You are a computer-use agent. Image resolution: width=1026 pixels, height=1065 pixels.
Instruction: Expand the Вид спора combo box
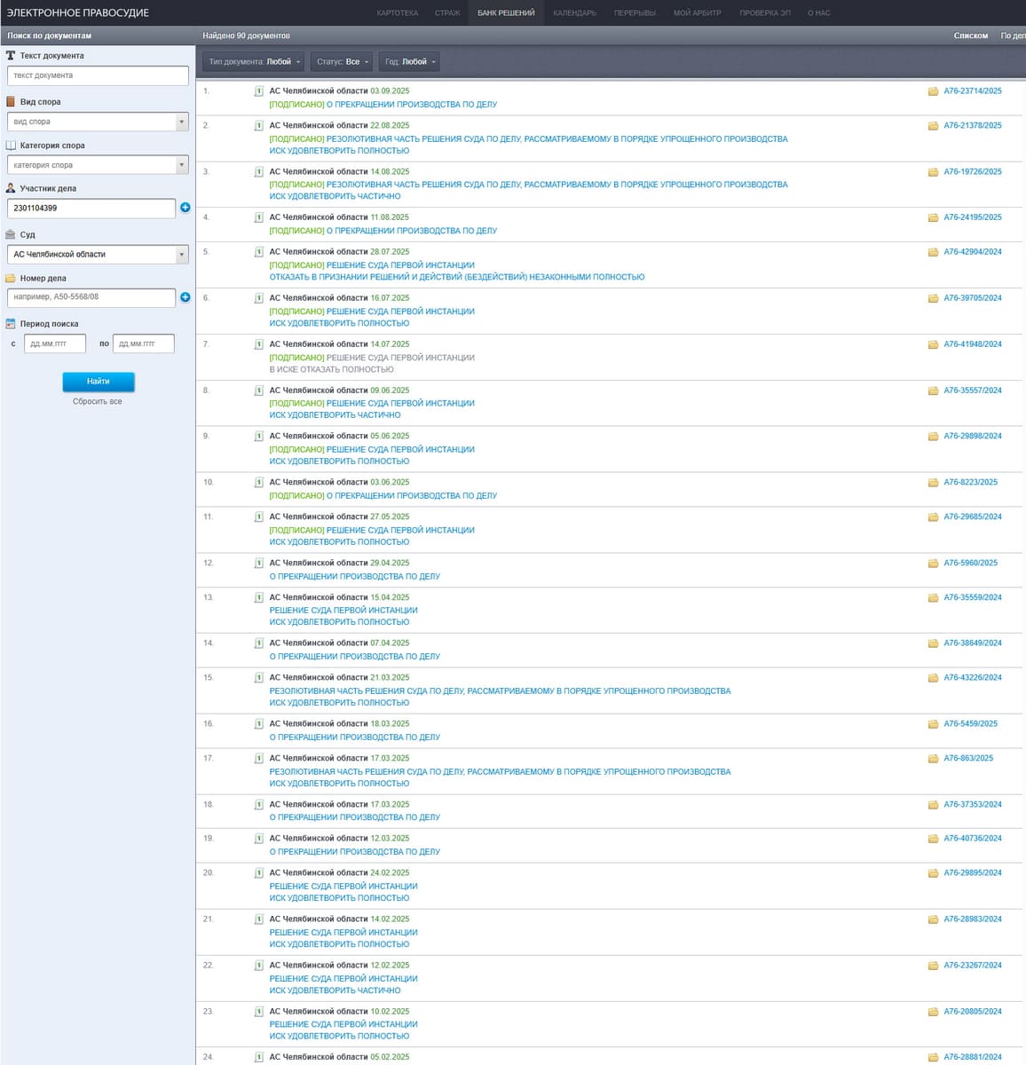click(181, 122)
